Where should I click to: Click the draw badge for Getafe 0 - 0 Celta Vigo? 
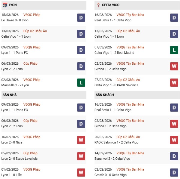174,172
